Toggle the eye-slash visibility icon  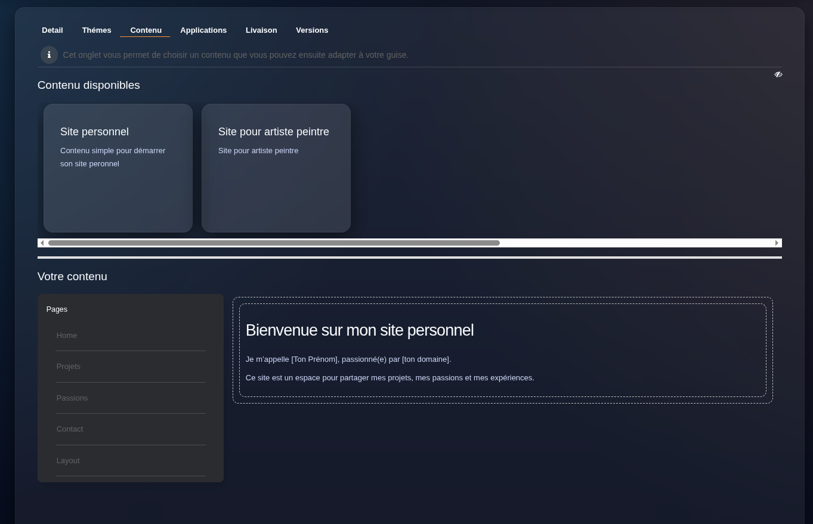778,75
